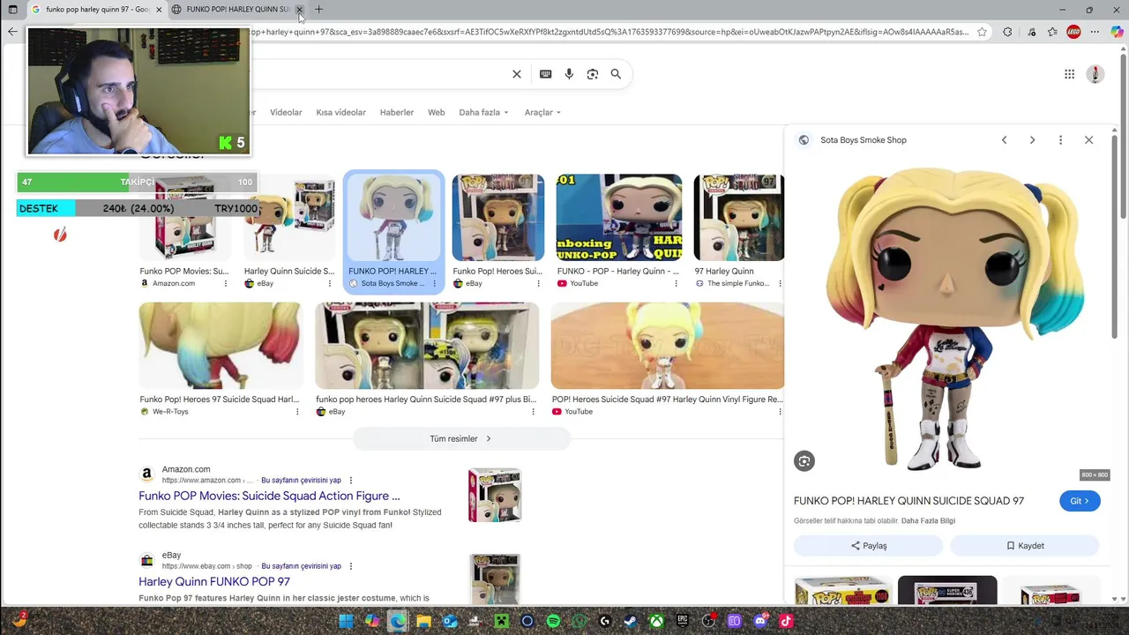This screenshot has width=1129, height=635.
Task: Close the image preview panel
Action: [1088, 140]
